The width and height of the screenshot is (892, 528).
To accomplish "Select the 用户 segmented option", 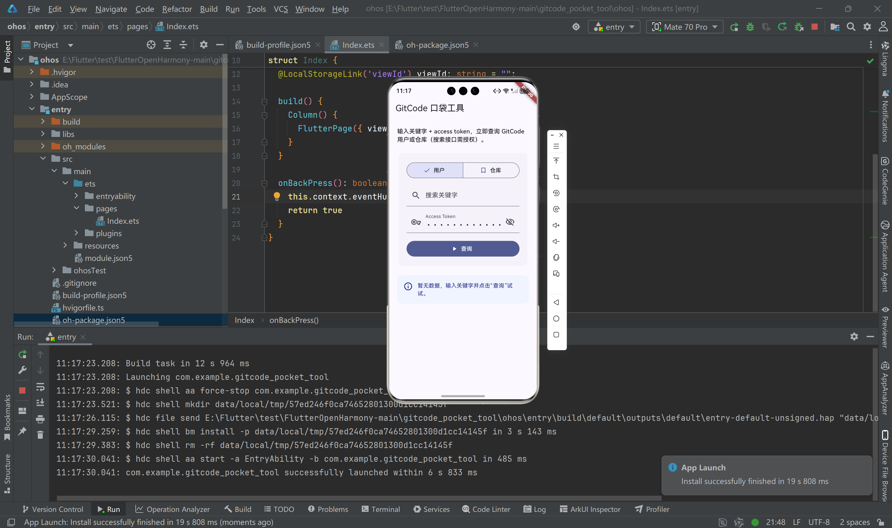I will (x=435, y=170).
